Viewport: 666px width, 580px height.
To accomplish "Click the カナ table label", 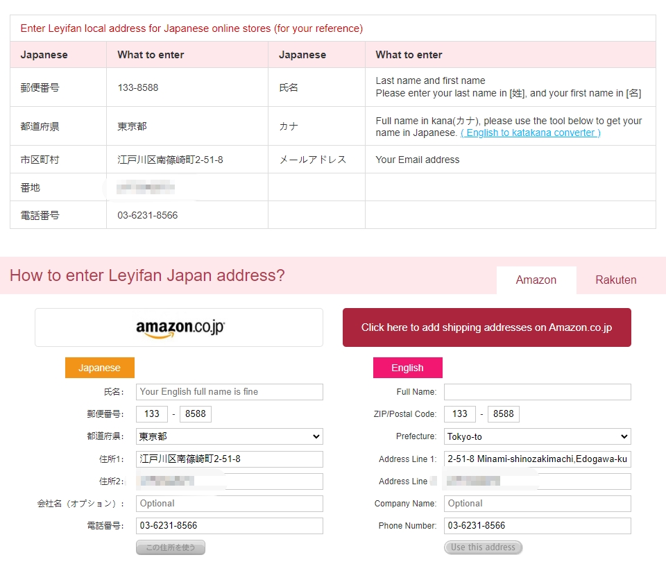I will click(x=289, y=126).
